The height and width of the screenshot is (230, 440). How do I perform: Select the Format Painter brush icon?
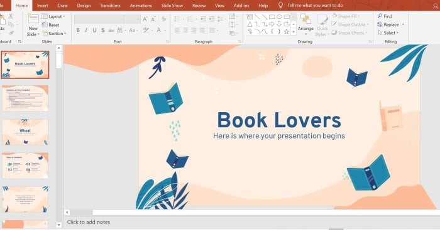click(x=11, y=33)
